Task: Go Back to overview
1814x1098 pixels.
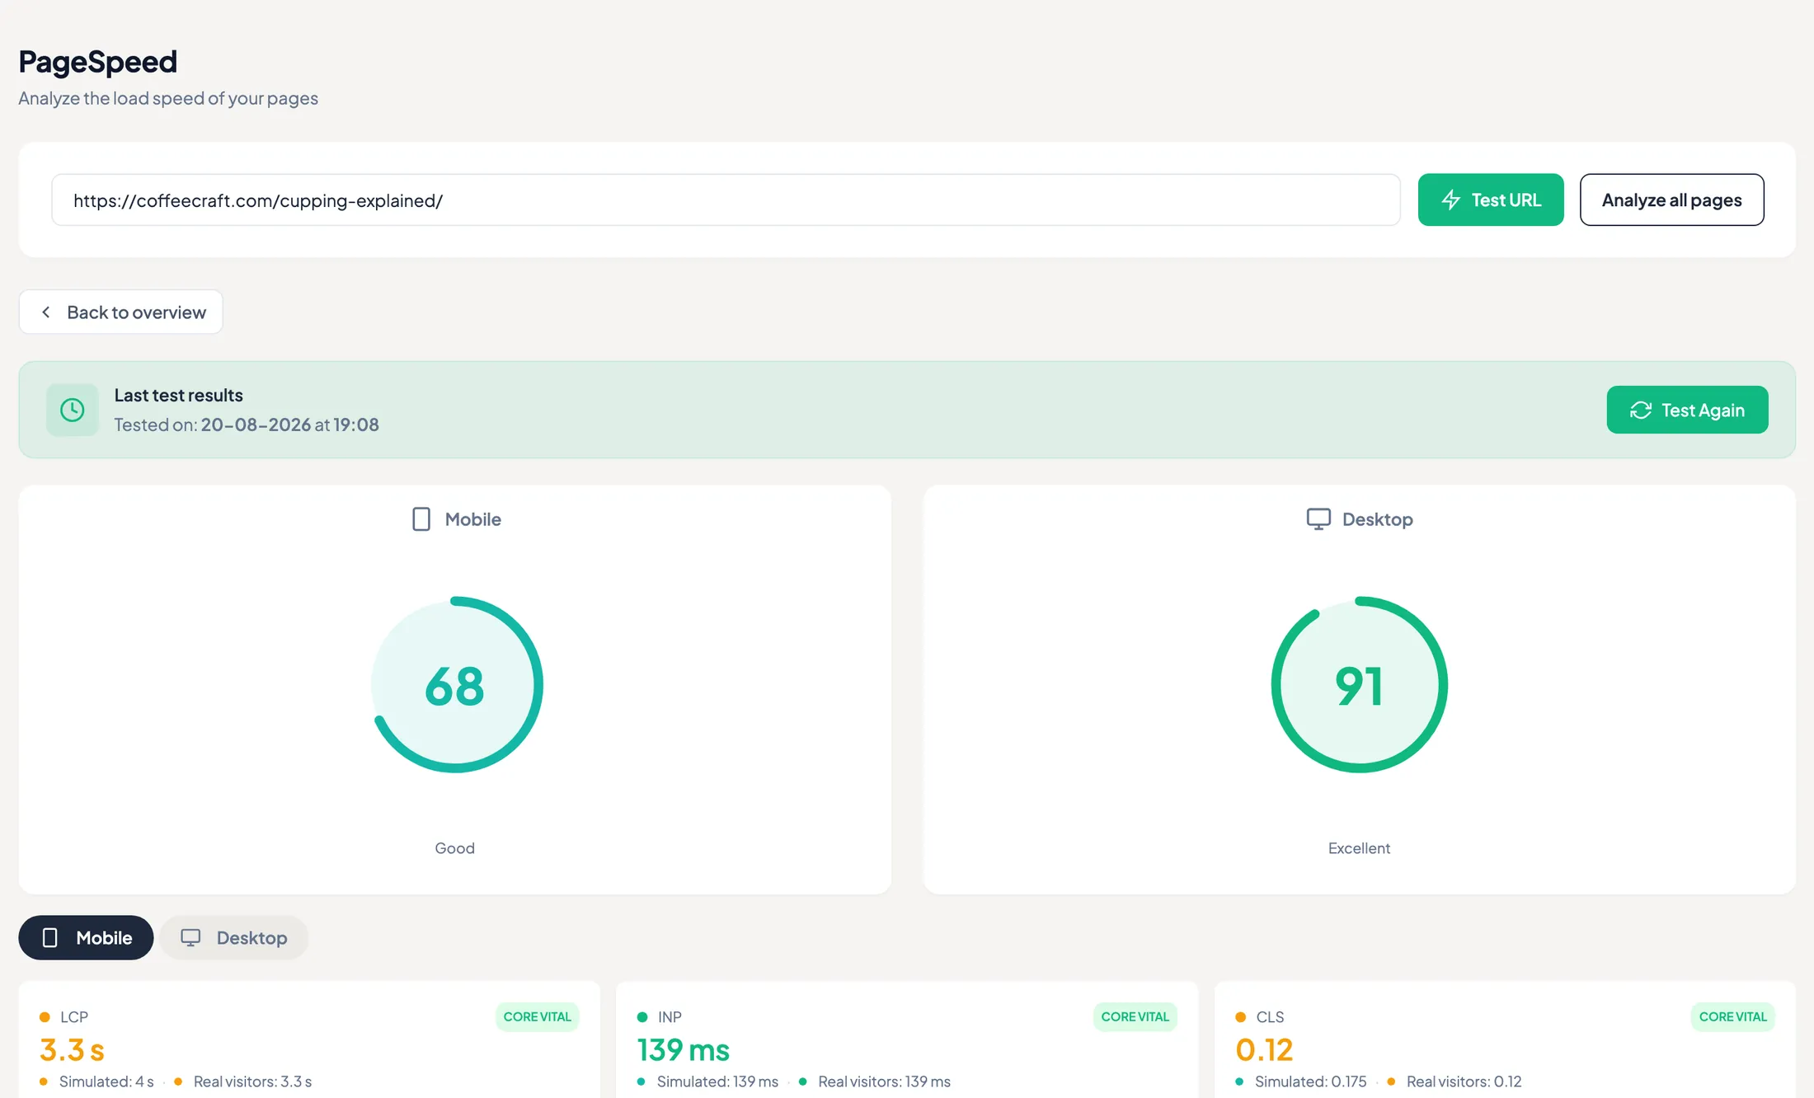Action: [120, 312]
